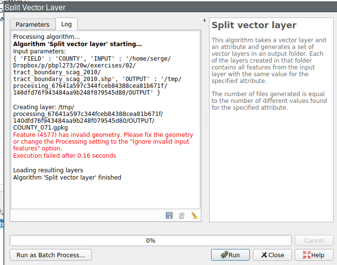Switch to the Parameters tab
This screenshot has width=337, height=265.
[x=33, y=24]
